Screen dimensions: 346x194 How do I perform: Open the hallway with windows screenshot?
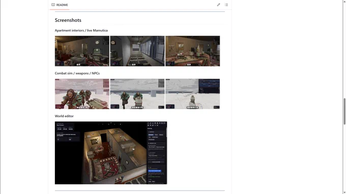click(x=137, y=51)
